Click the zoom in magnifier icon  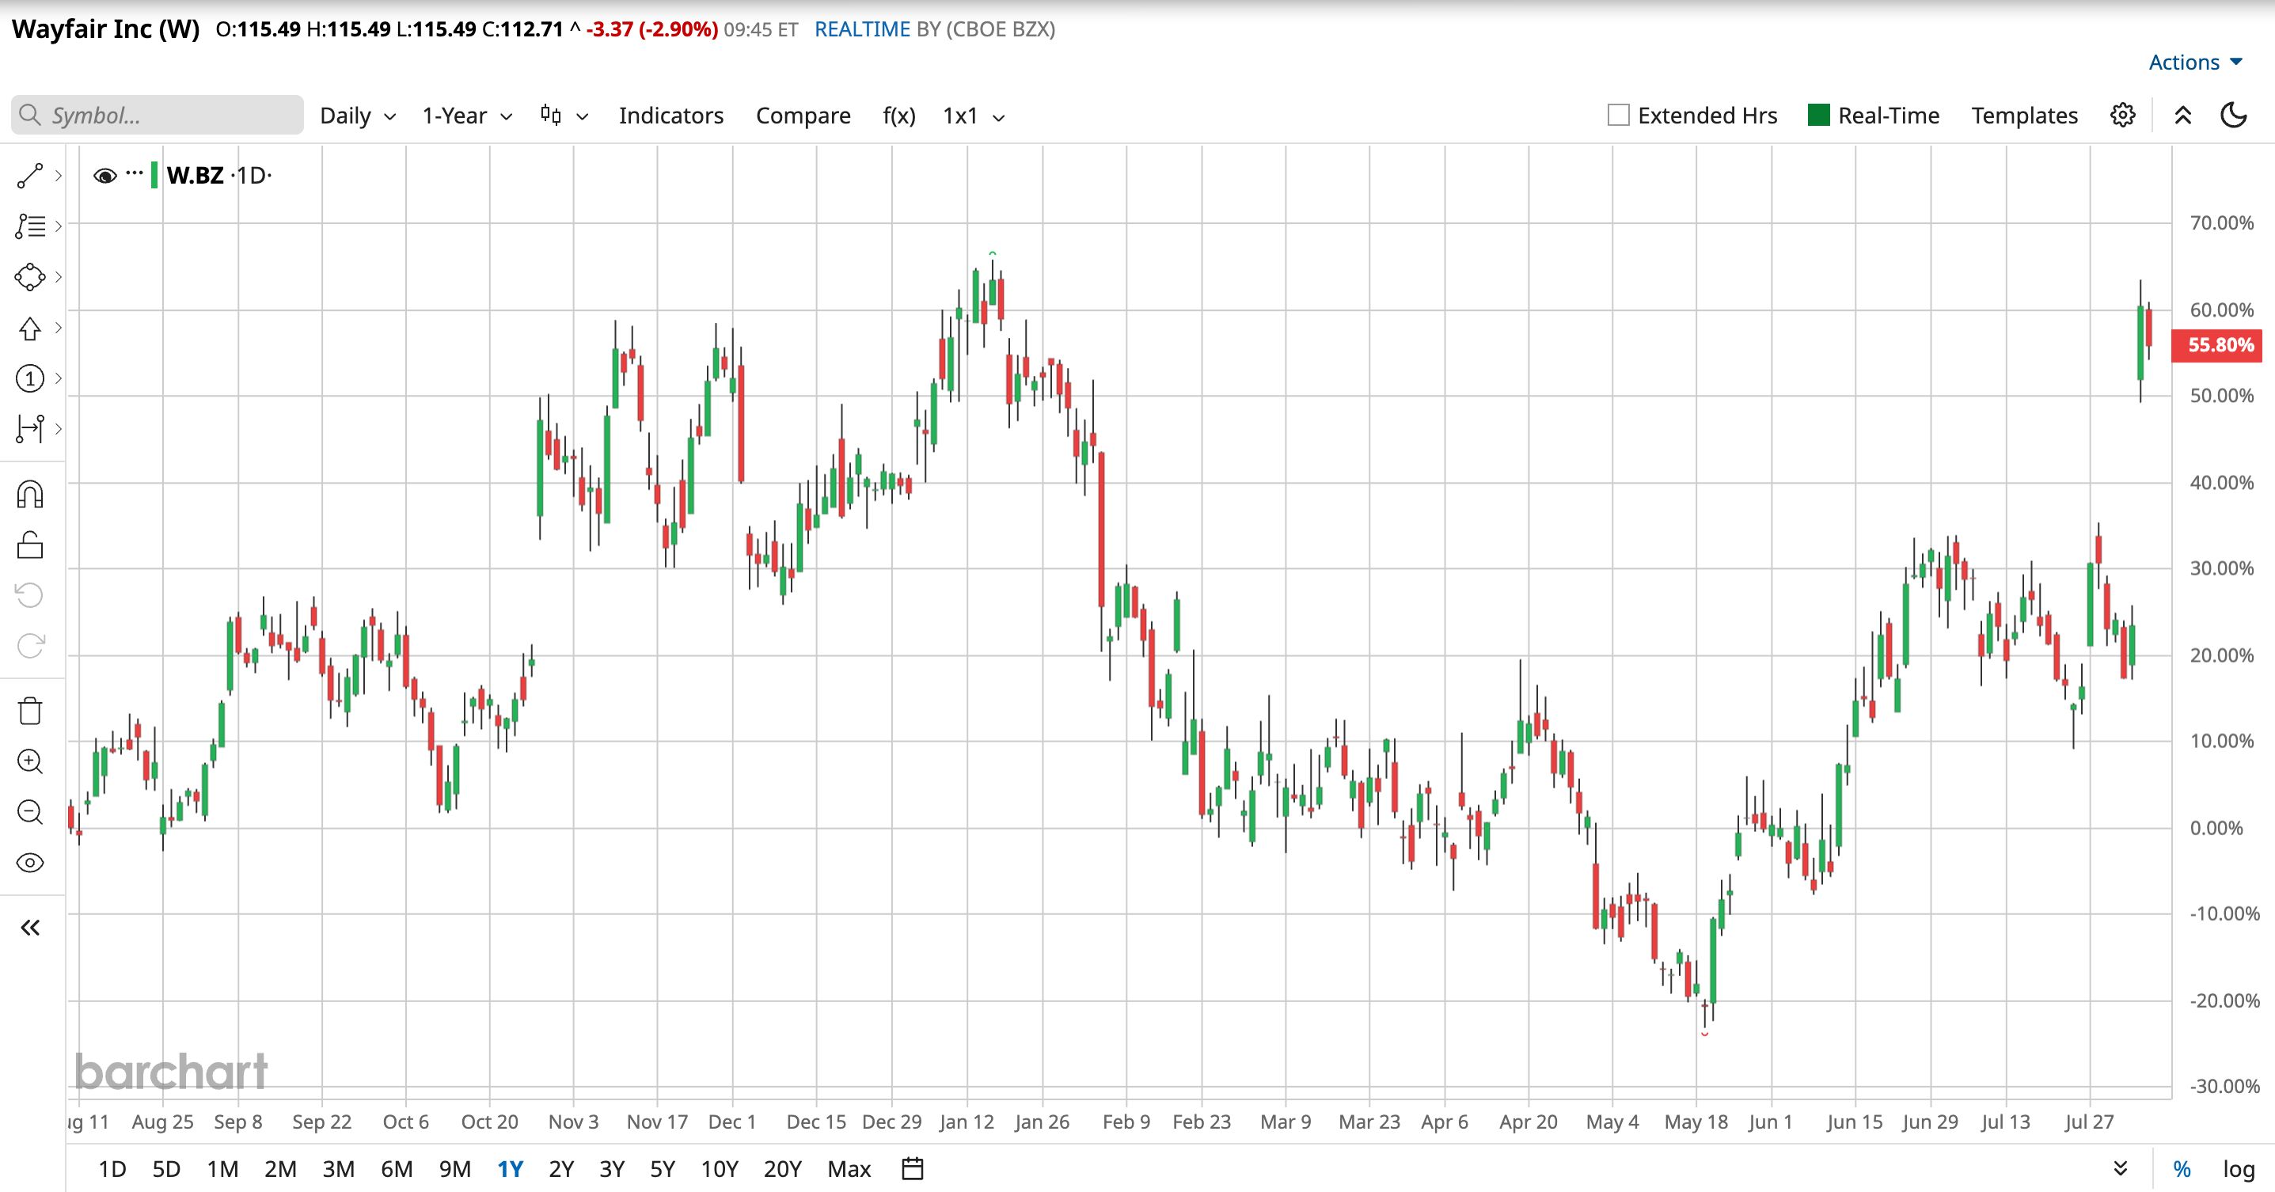pos(30,761)
